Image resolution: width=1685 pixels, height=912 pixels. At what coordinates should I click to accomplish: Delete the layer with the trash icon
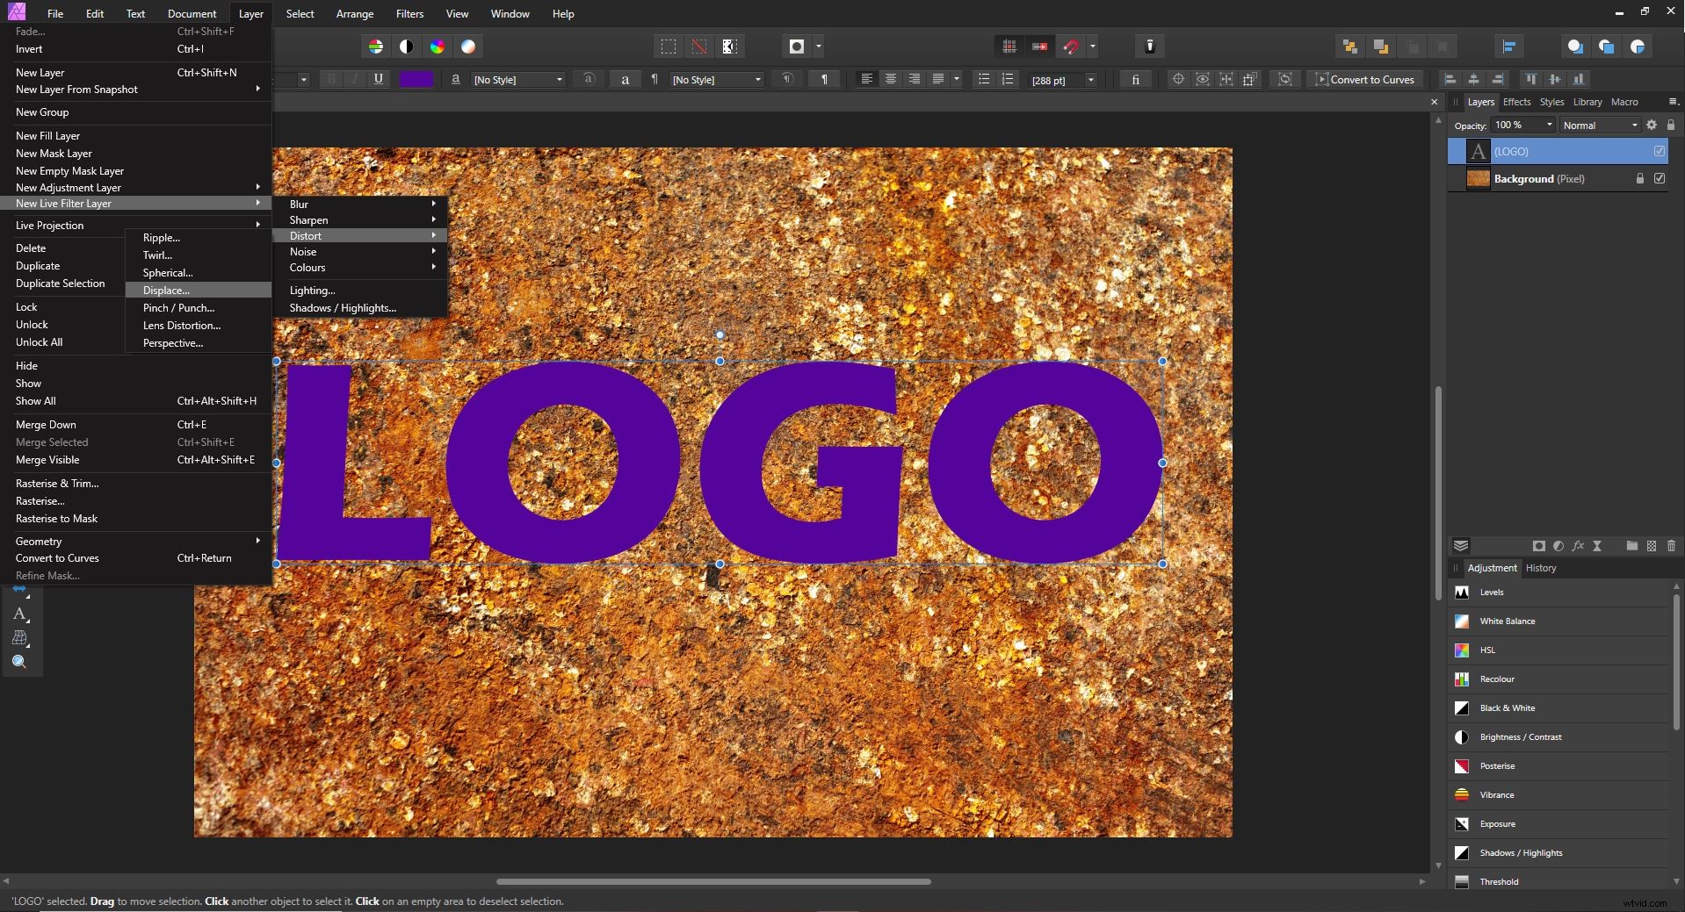click(x=1671, y=546)
